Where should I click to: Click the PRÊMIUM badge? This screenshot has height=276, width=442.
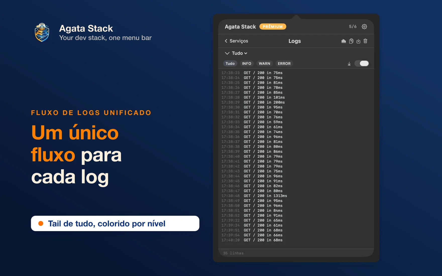pyautogui.click(x=273, y=27)
